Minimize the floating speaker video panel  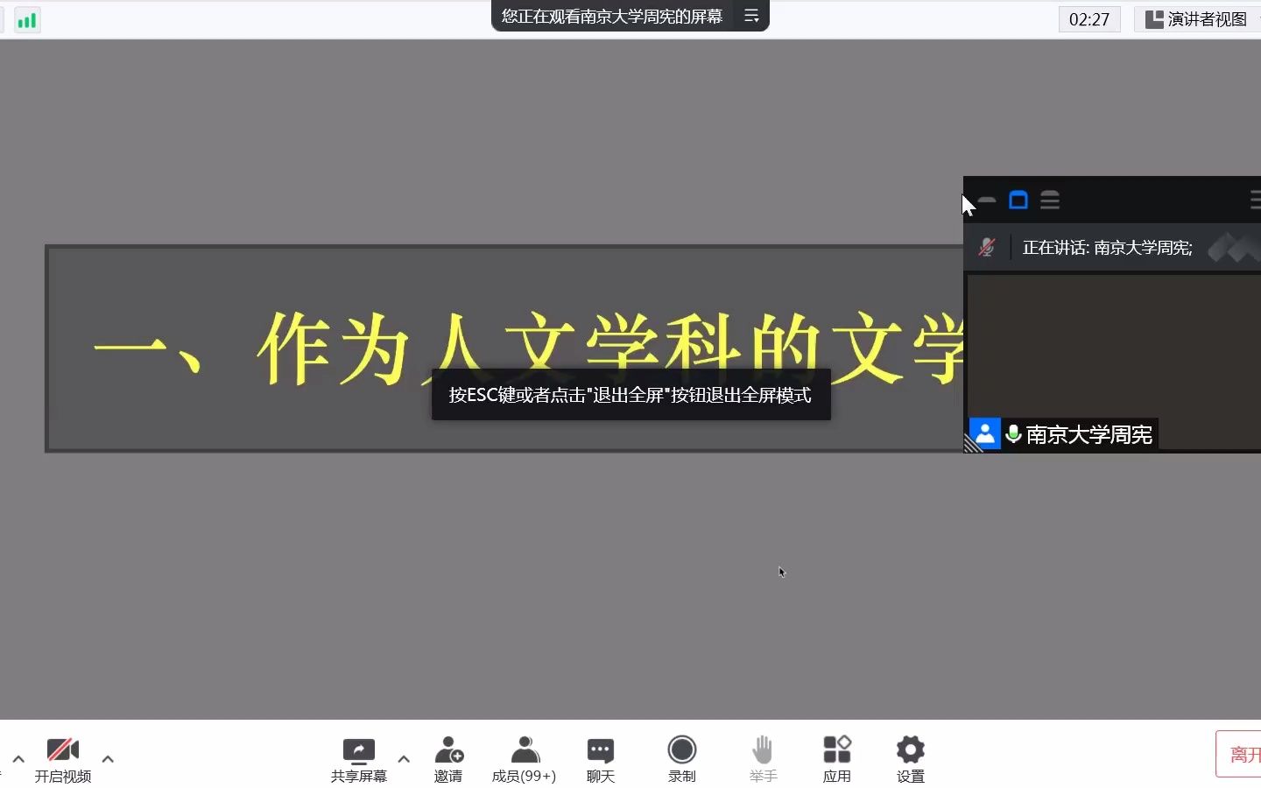[987, 201]
